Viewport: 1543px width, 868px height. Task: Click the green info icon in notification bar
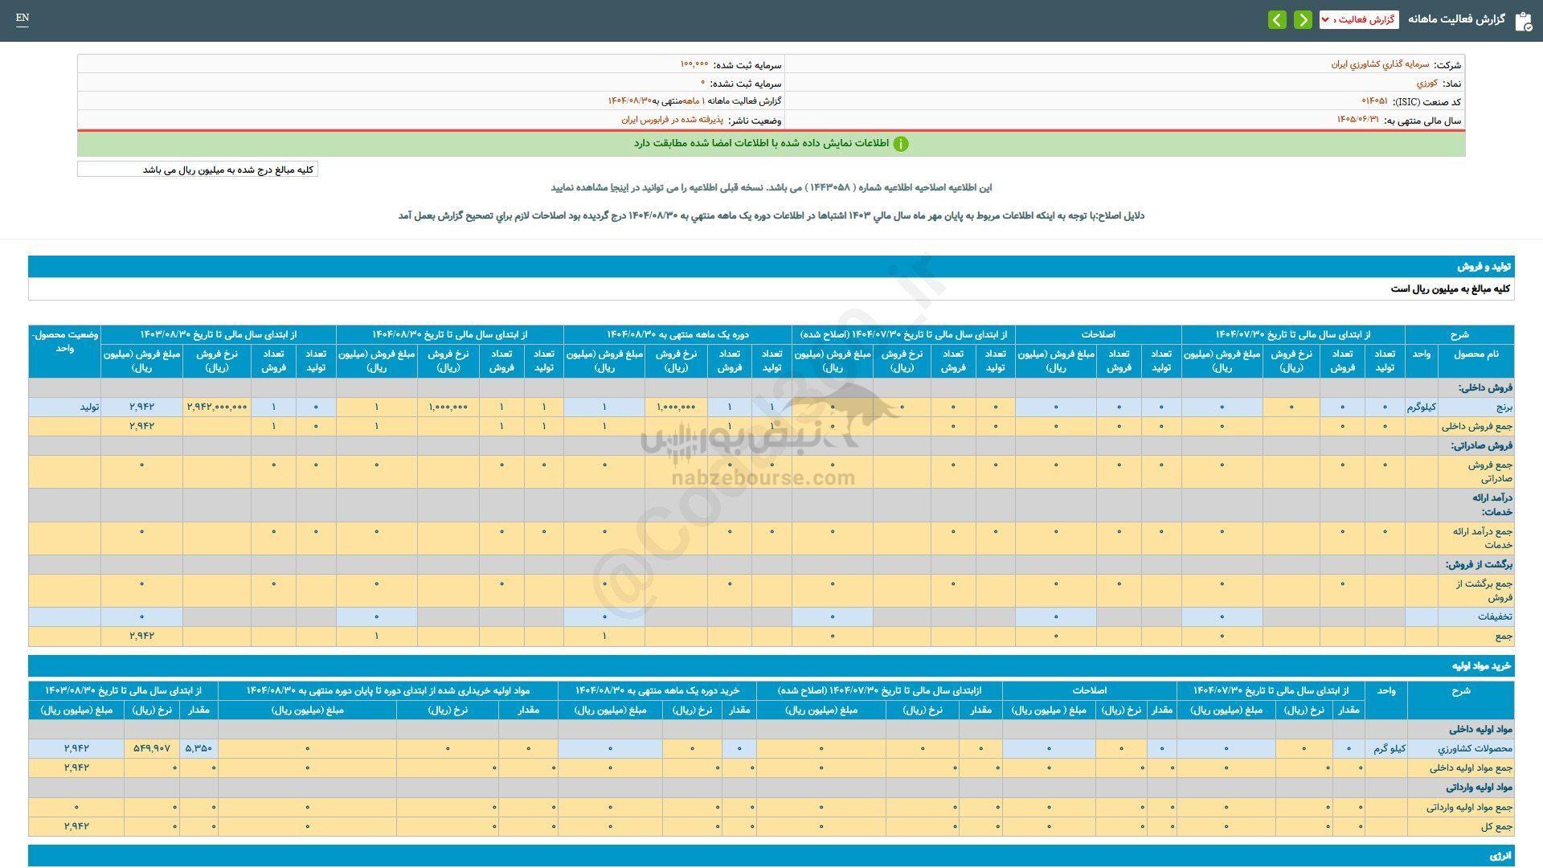[x=901, y=144]
